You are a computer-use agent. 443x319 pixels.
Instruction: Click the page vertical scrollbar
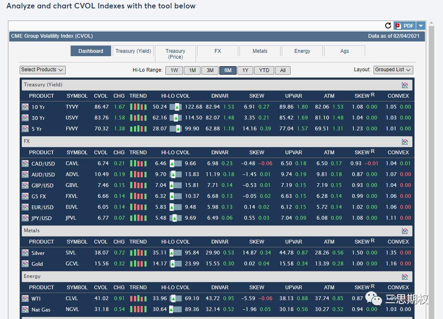[431, 170]
